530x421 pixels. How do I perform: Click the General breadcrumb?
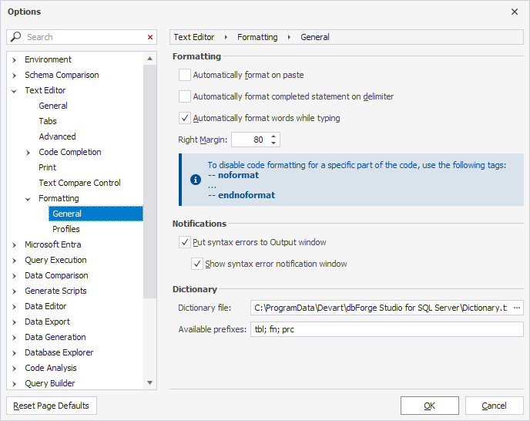click(x=314, y=37)
